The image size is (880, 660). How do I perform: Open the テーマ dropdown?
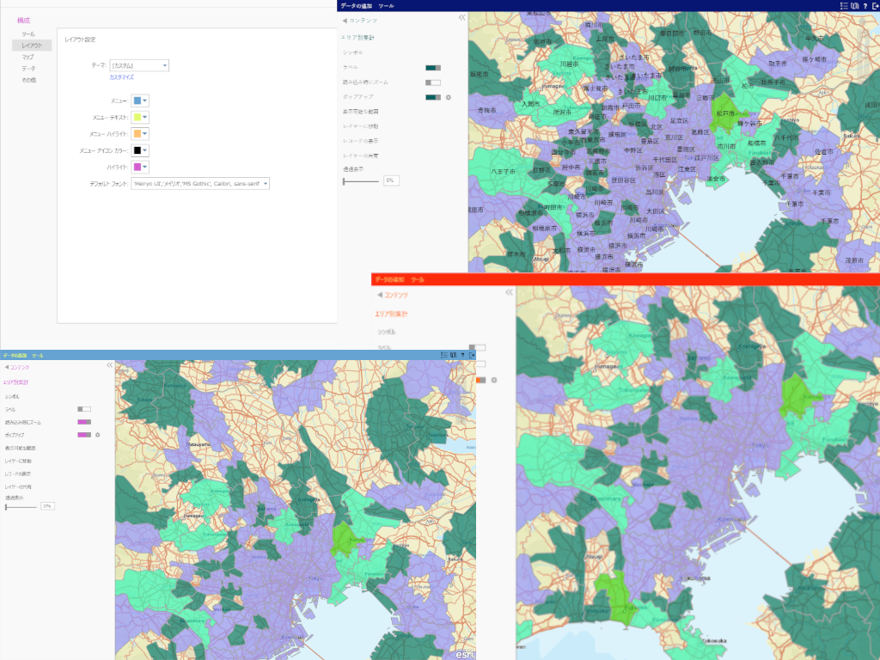pyautogui.click(x=139, y=64)
